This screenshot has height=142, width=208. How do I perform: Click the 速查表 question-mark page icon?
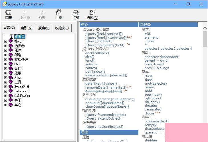click(x=11, y=36)
